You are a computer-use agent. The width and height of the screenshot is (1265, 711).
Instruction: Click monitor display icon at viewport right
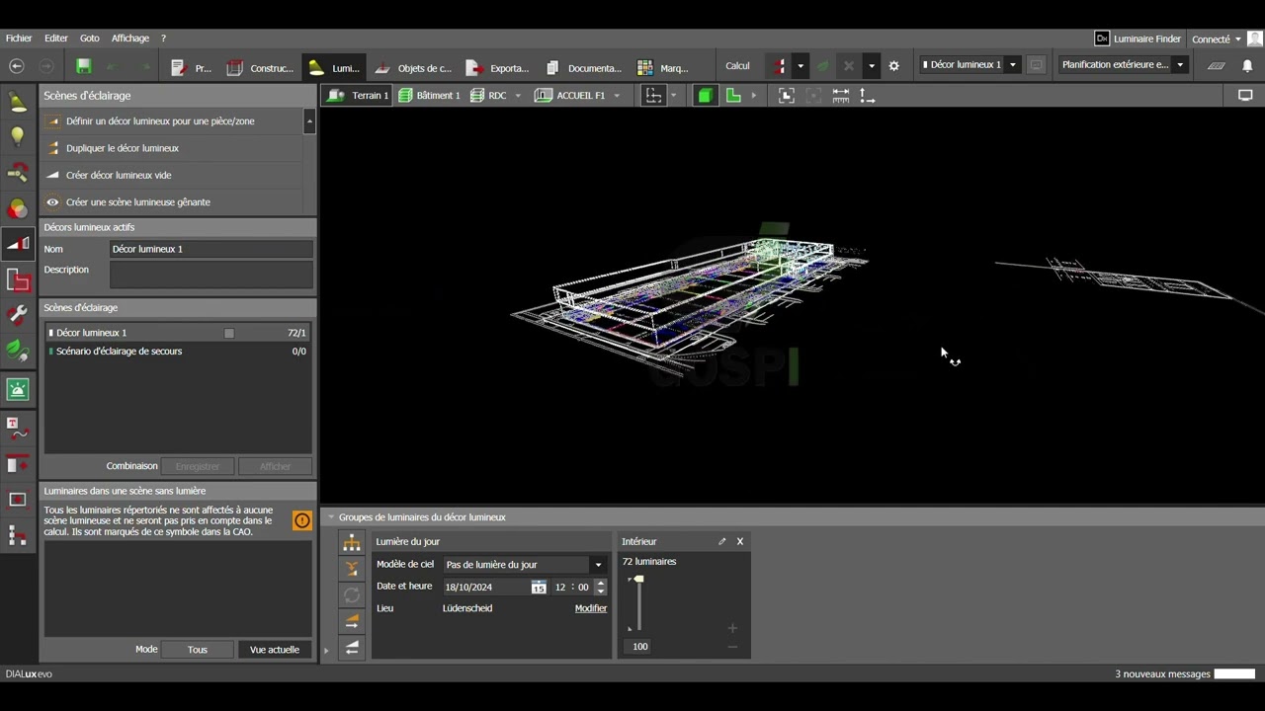[1245, 96]
